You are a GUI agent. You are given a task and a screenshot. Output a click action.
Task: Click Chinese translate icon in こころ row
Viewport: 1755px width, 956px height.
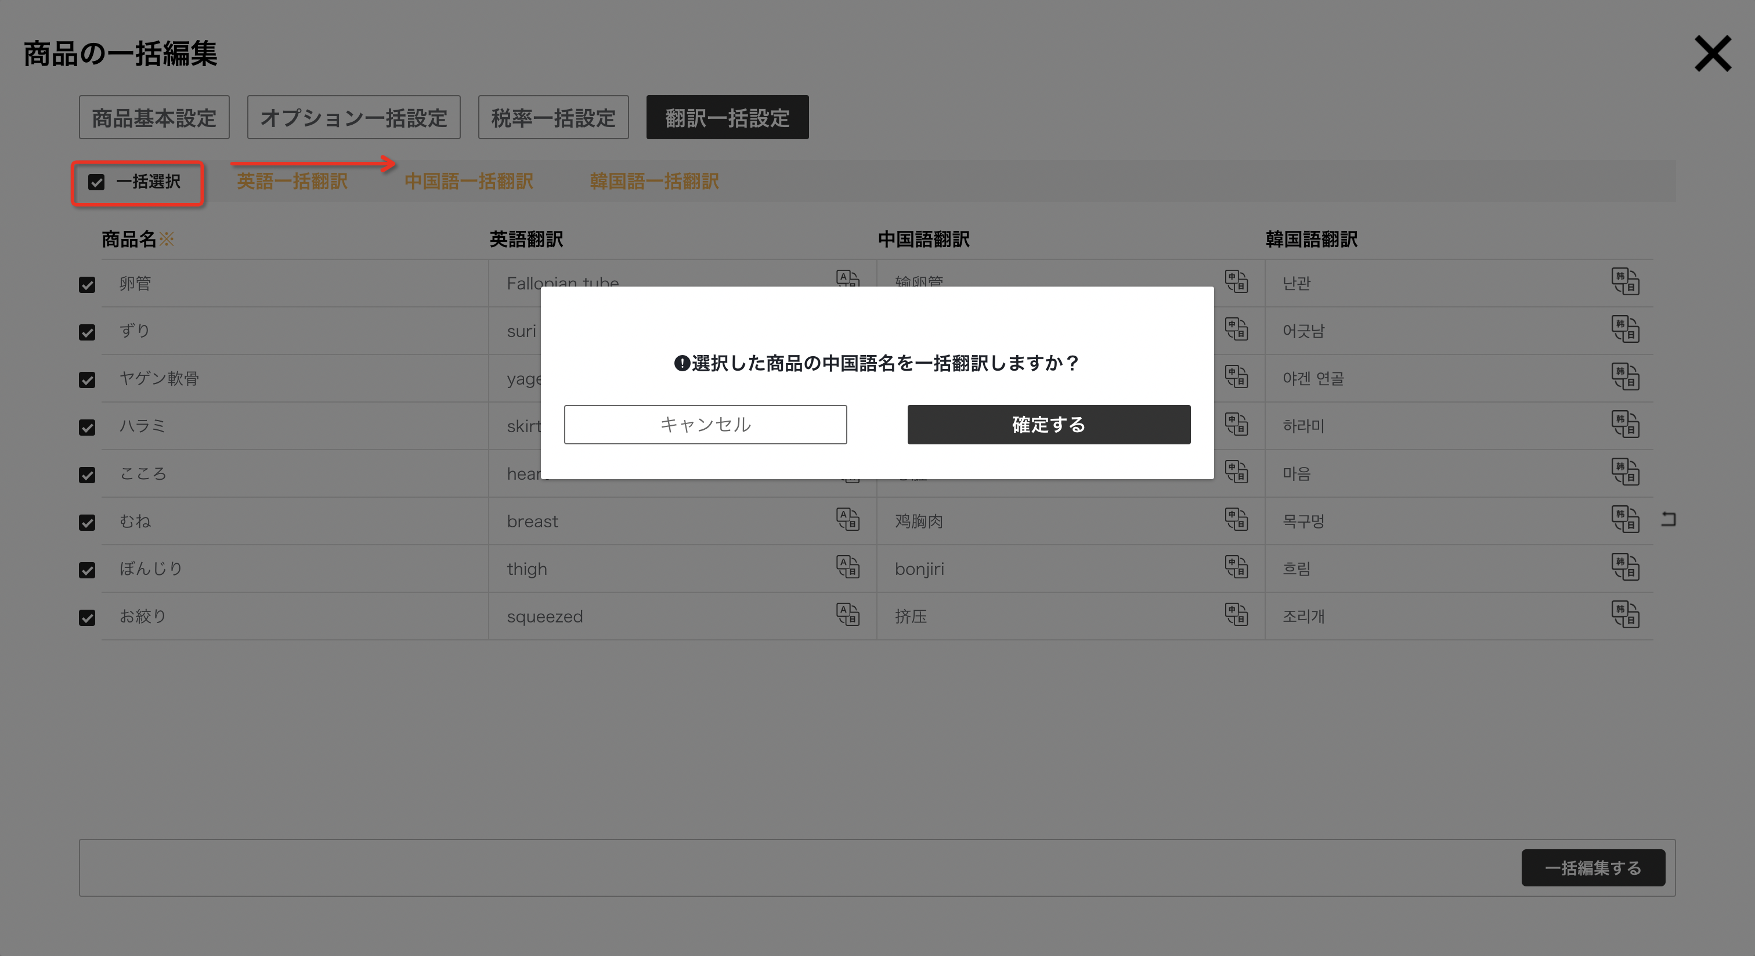coord(1236,472)
